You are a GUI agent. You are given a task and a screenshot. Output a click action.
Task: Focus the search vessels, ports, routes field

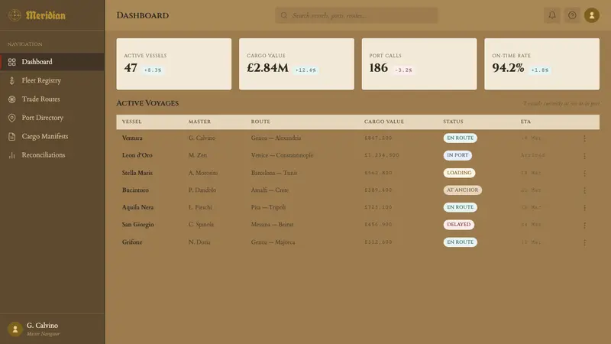tap(356, 15)
